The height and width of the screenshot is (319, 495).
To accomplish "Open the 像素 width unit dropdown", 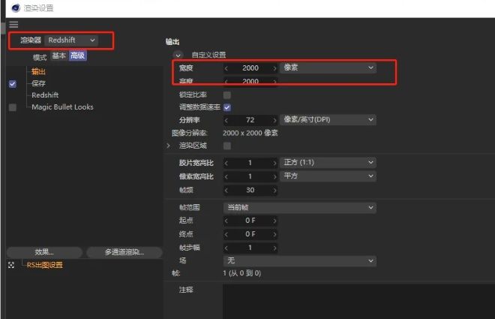I will [328, 68].
